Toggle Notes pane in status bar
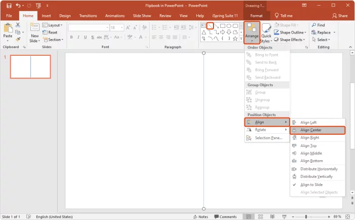355x220 pixels. (201, 217)
